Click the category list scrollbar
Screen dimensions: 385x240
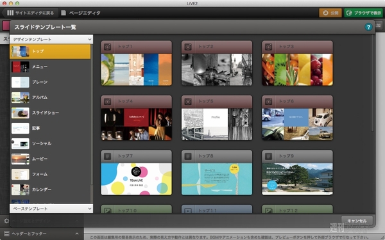(x=92, y=115)
